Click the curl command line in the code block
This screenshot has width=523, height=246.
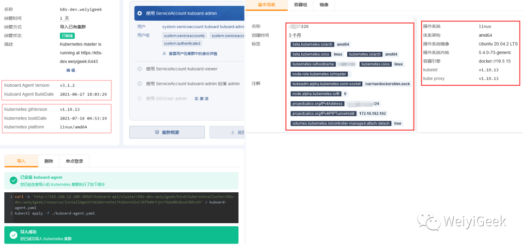coord(125,202)
